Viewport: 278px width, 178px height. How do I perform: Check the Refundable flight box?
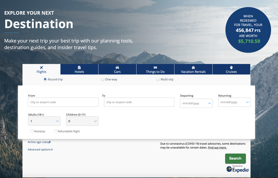(56, 131)
